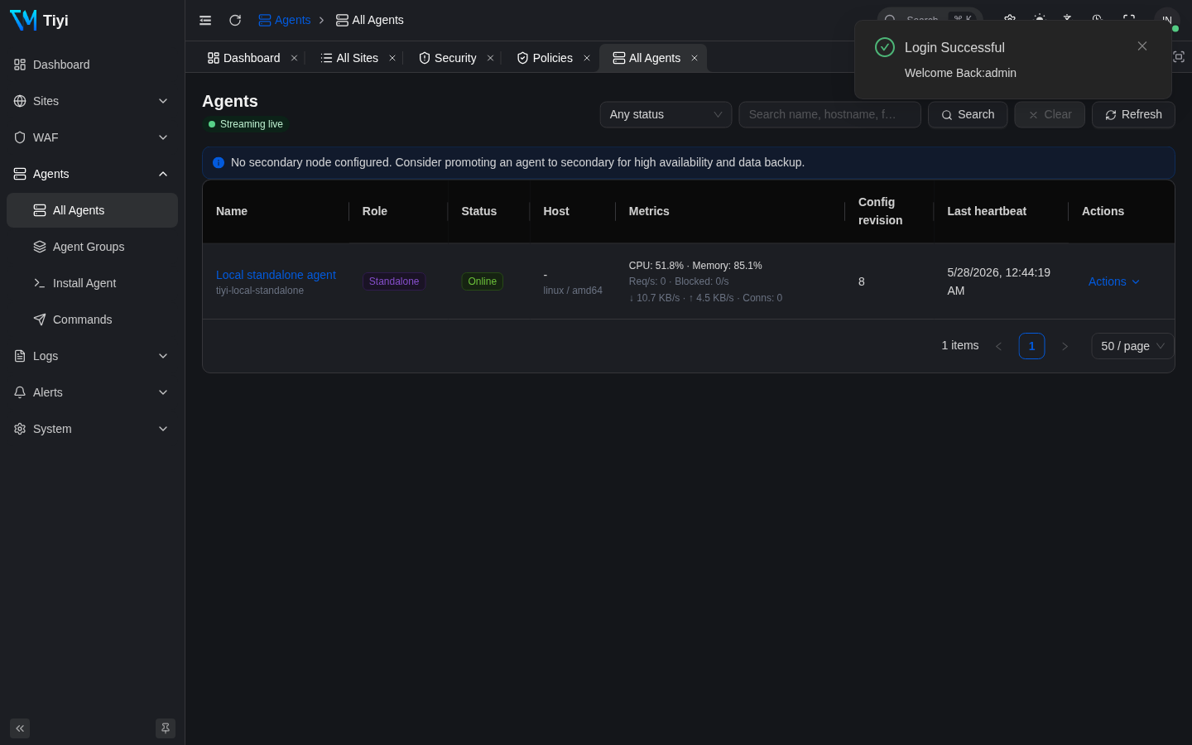Click the Dashboard grid icon in sidebar

point(20,65)
